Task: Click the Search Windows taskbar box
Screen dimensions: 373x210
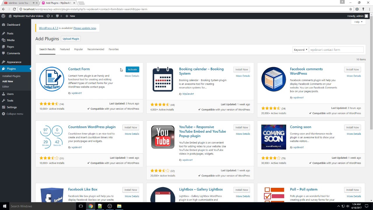Action: (x=43, y=206)
